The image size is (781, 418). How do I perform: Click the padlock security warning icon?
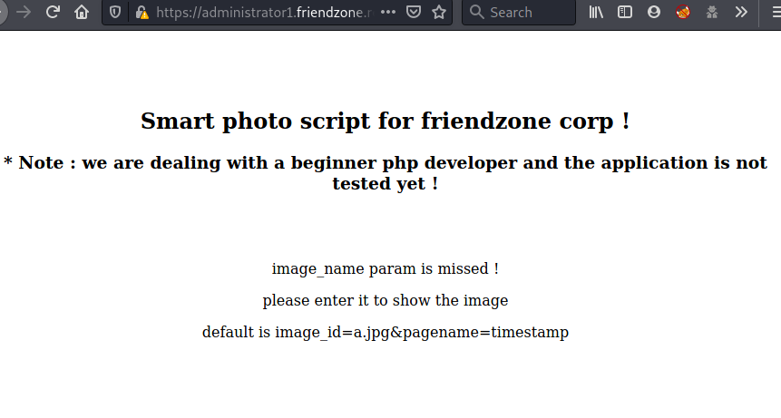click(x=141, y=13)
